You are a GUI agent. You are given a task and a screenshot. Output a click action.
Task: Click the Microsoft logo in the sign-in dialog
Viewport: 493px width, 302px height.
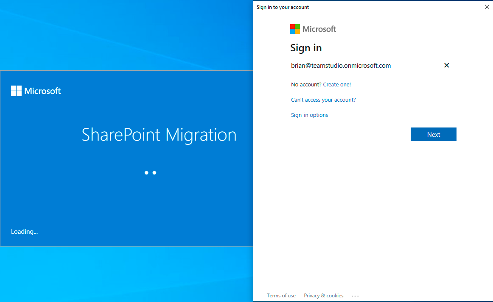click(x=313, y=29)
